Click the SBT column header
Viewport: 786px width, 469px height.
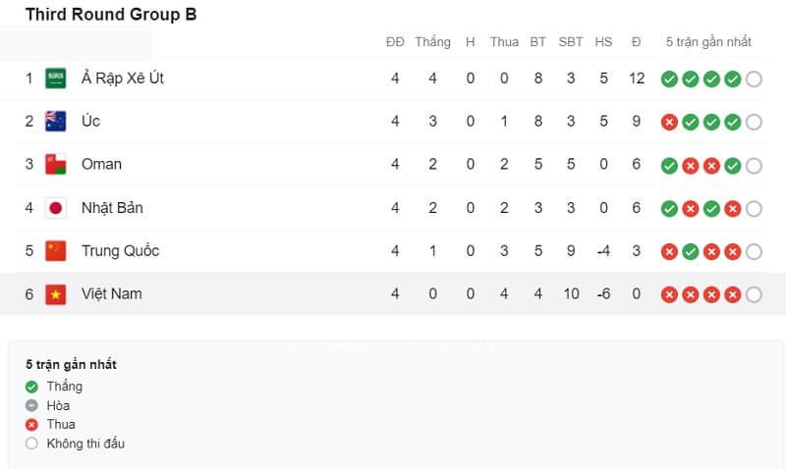click(x=571, y=42)
